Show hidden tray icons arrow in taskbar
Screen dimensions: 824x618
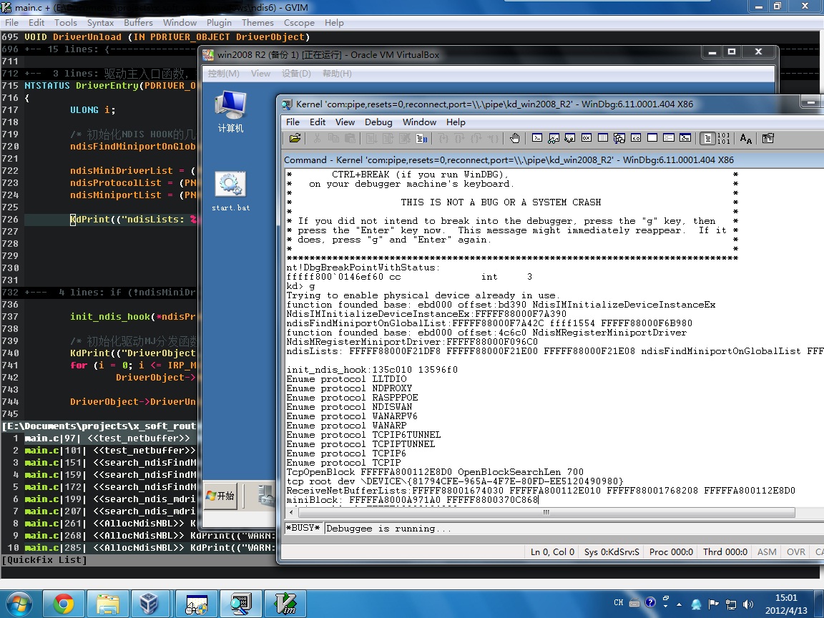pos(679,604)
